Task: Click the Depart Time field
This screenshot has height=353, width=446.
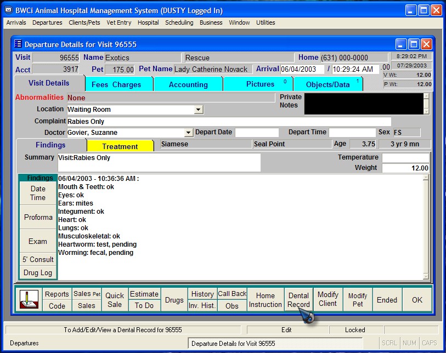Action: pos(352,132)
